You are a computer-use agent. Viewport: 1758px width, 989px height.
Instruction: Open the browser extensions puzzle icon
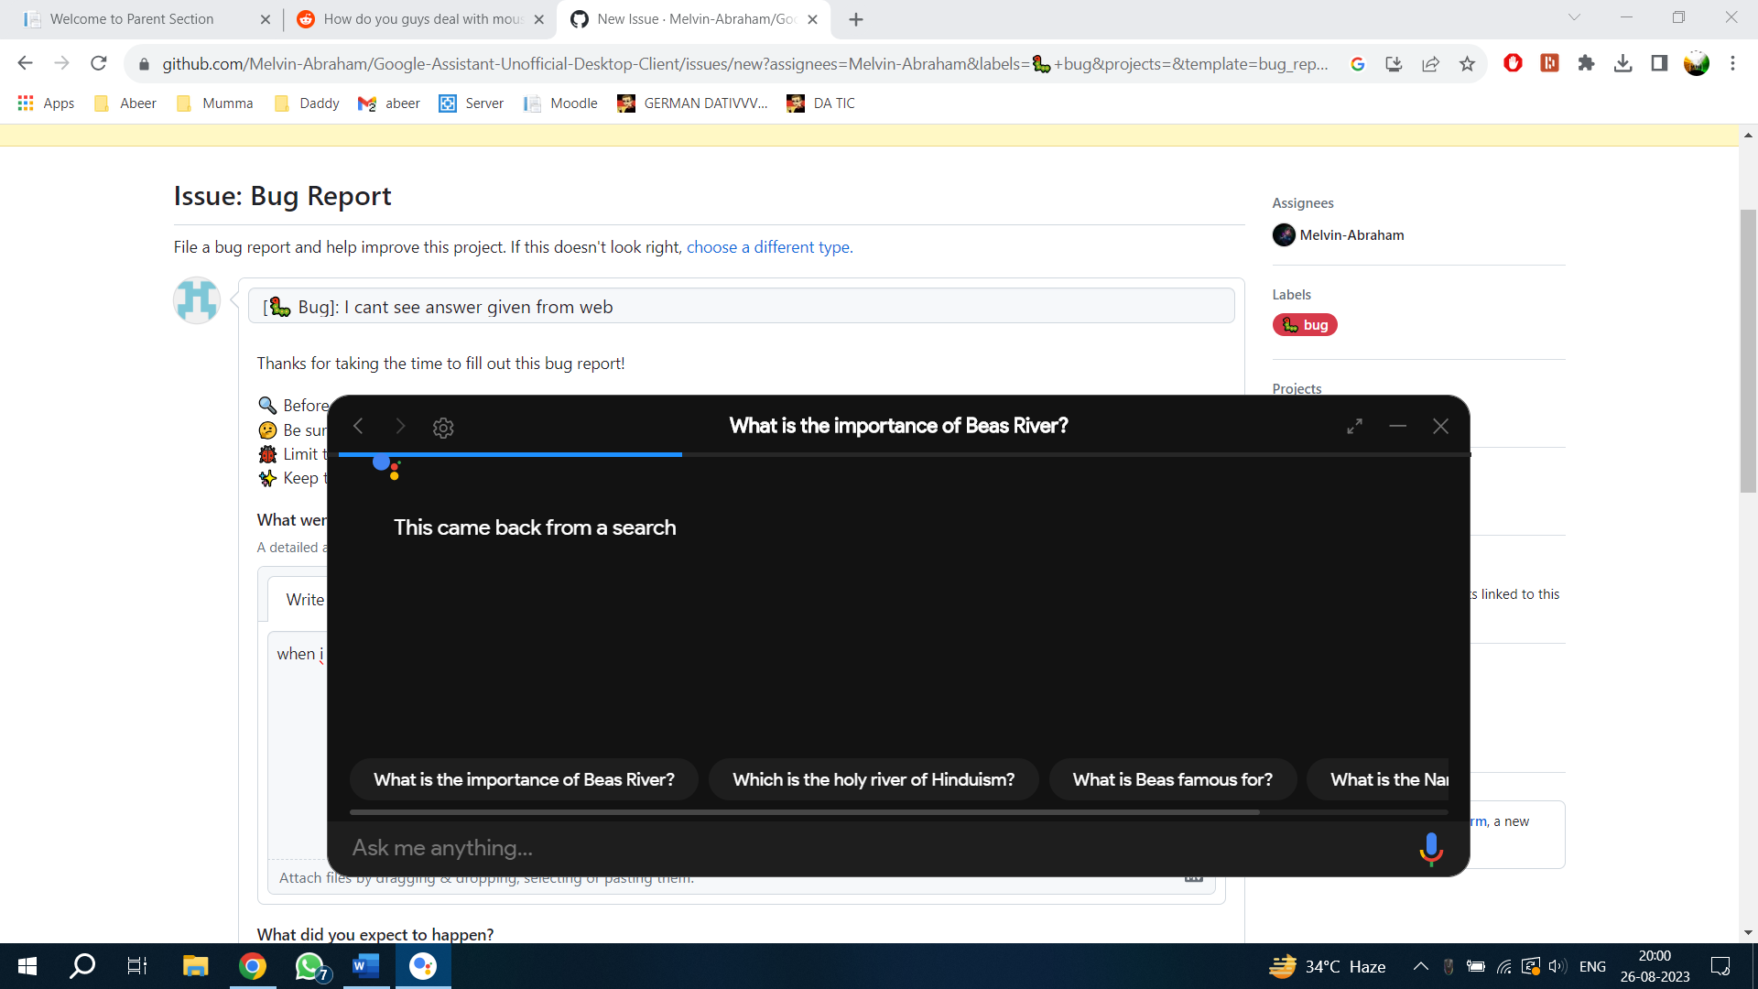click(1587, 63)
